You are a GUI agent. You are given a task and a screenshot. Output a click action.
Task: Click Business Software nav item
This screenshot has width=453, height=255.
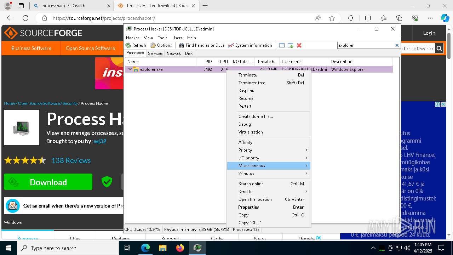tap(31, 48)
